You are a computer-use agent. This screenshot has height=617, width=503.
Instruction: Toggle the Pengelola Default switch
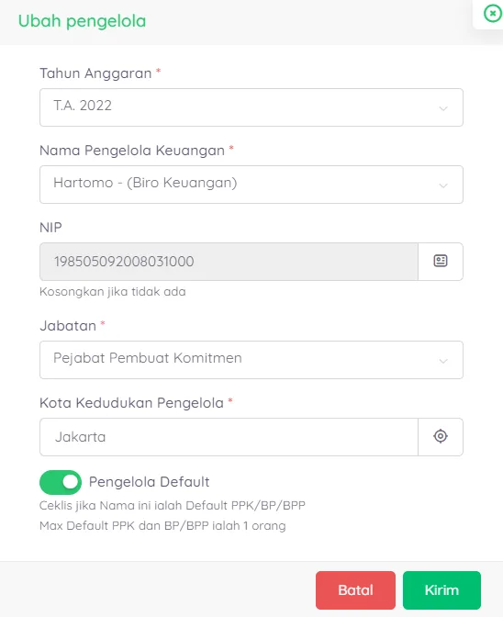pyautogui.click(x=61, y=482)
